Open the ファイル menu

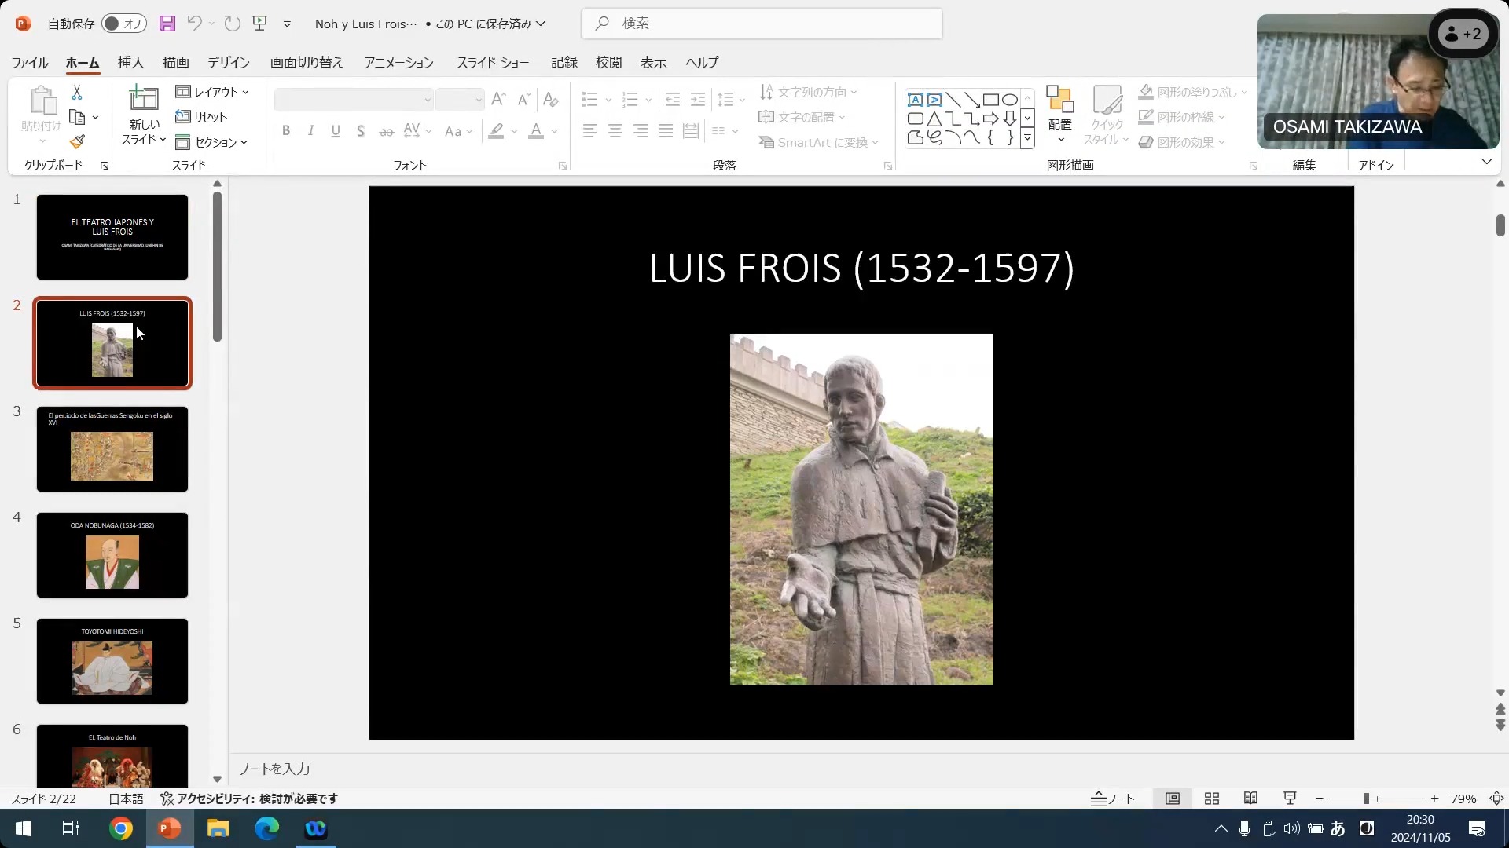tap(30, 62)
